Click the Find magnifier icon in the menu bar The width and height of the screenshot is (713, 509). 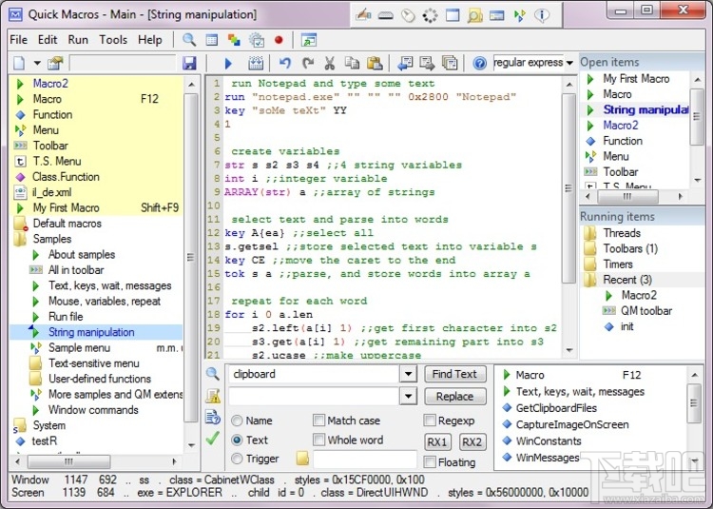pyautogui.click(x=189, y=40)
